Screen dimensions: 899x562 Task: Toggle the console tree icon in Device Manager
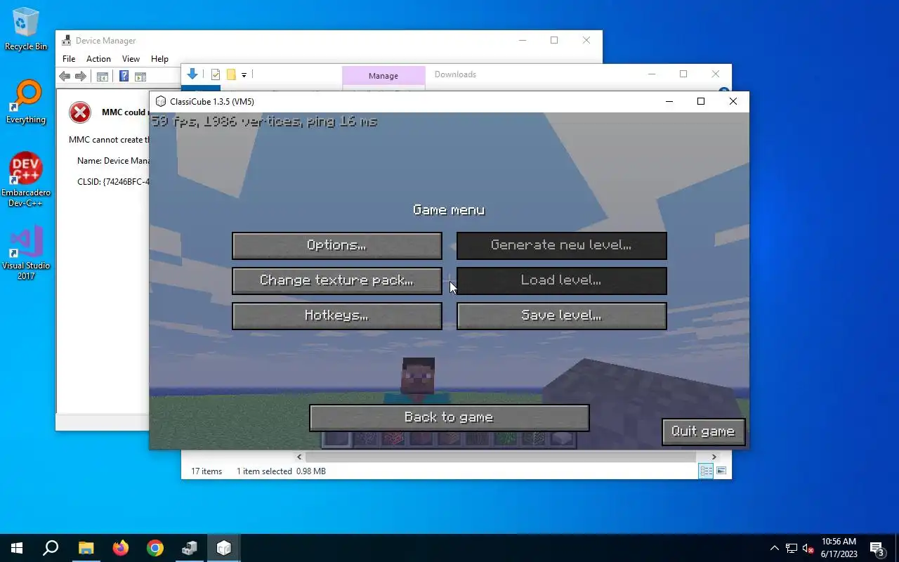103,77
